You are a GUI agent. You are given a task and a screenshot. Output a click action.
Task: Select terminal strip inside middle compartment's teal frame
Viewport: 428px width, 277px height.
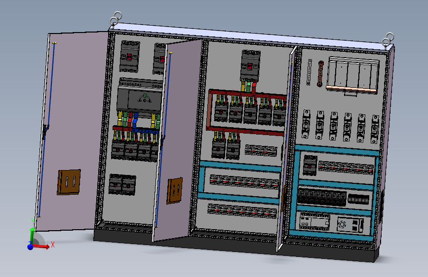tap(244, 182)
